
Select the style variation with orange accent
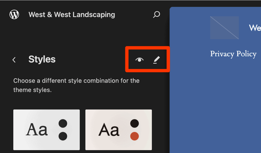tap(119, 130)
